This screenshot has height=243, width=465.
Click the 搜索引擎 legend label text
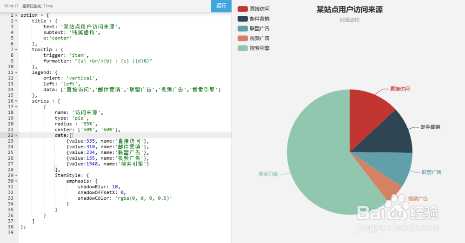(259, 48)
